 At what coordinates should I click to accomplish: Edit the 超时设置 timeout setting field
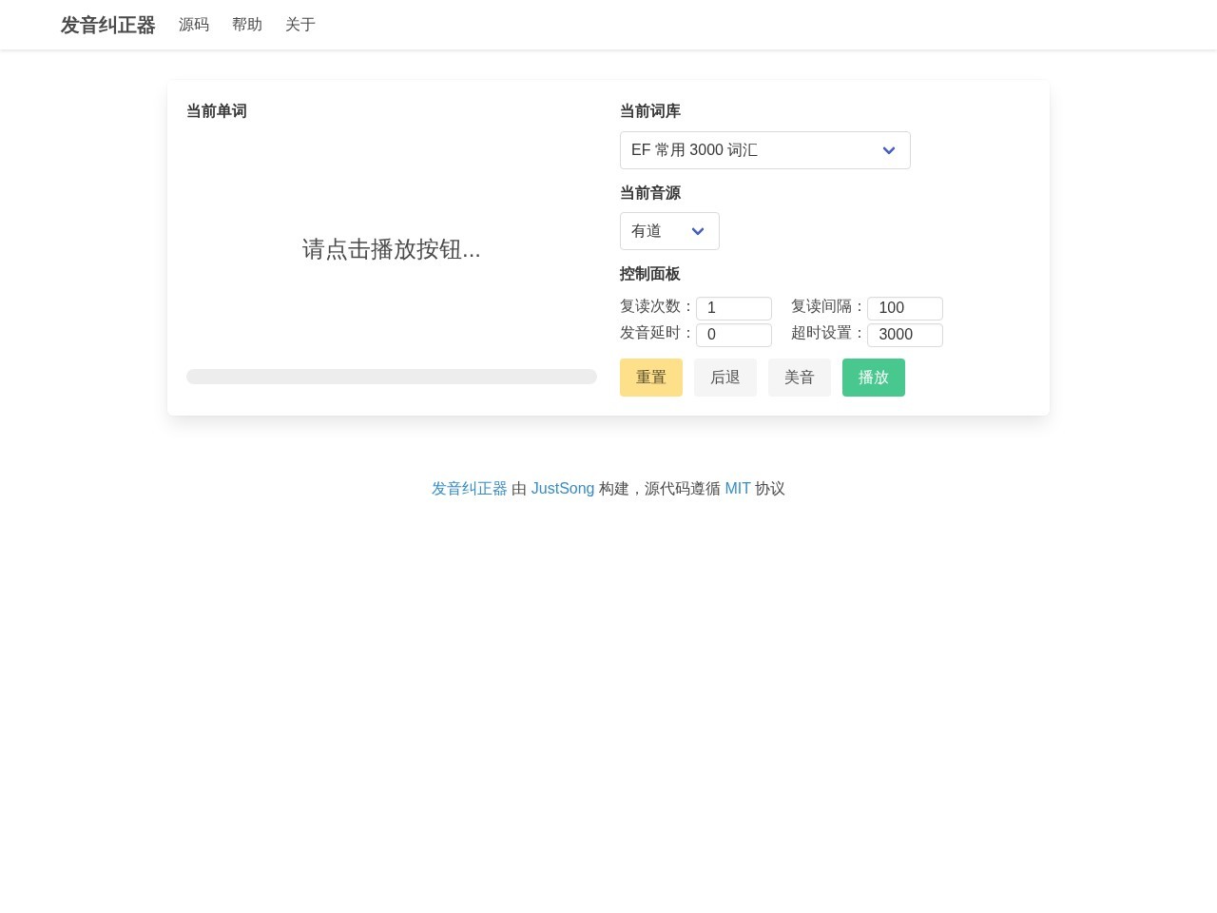point(904,334)
